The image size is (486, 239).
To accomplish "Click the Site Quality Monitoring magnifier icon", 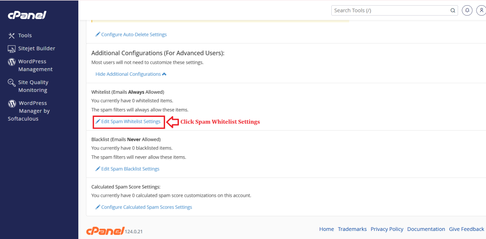I will point(11,82).
